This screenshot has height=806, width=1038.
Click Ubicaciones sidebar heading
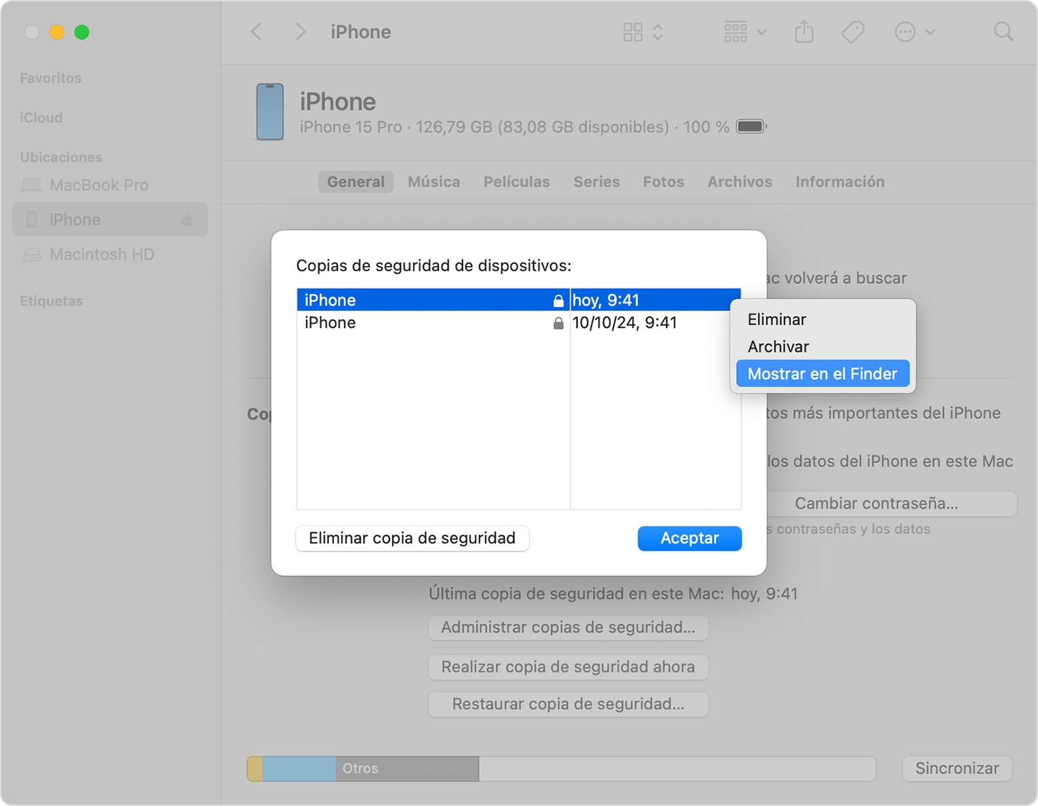tap(61, 158)
